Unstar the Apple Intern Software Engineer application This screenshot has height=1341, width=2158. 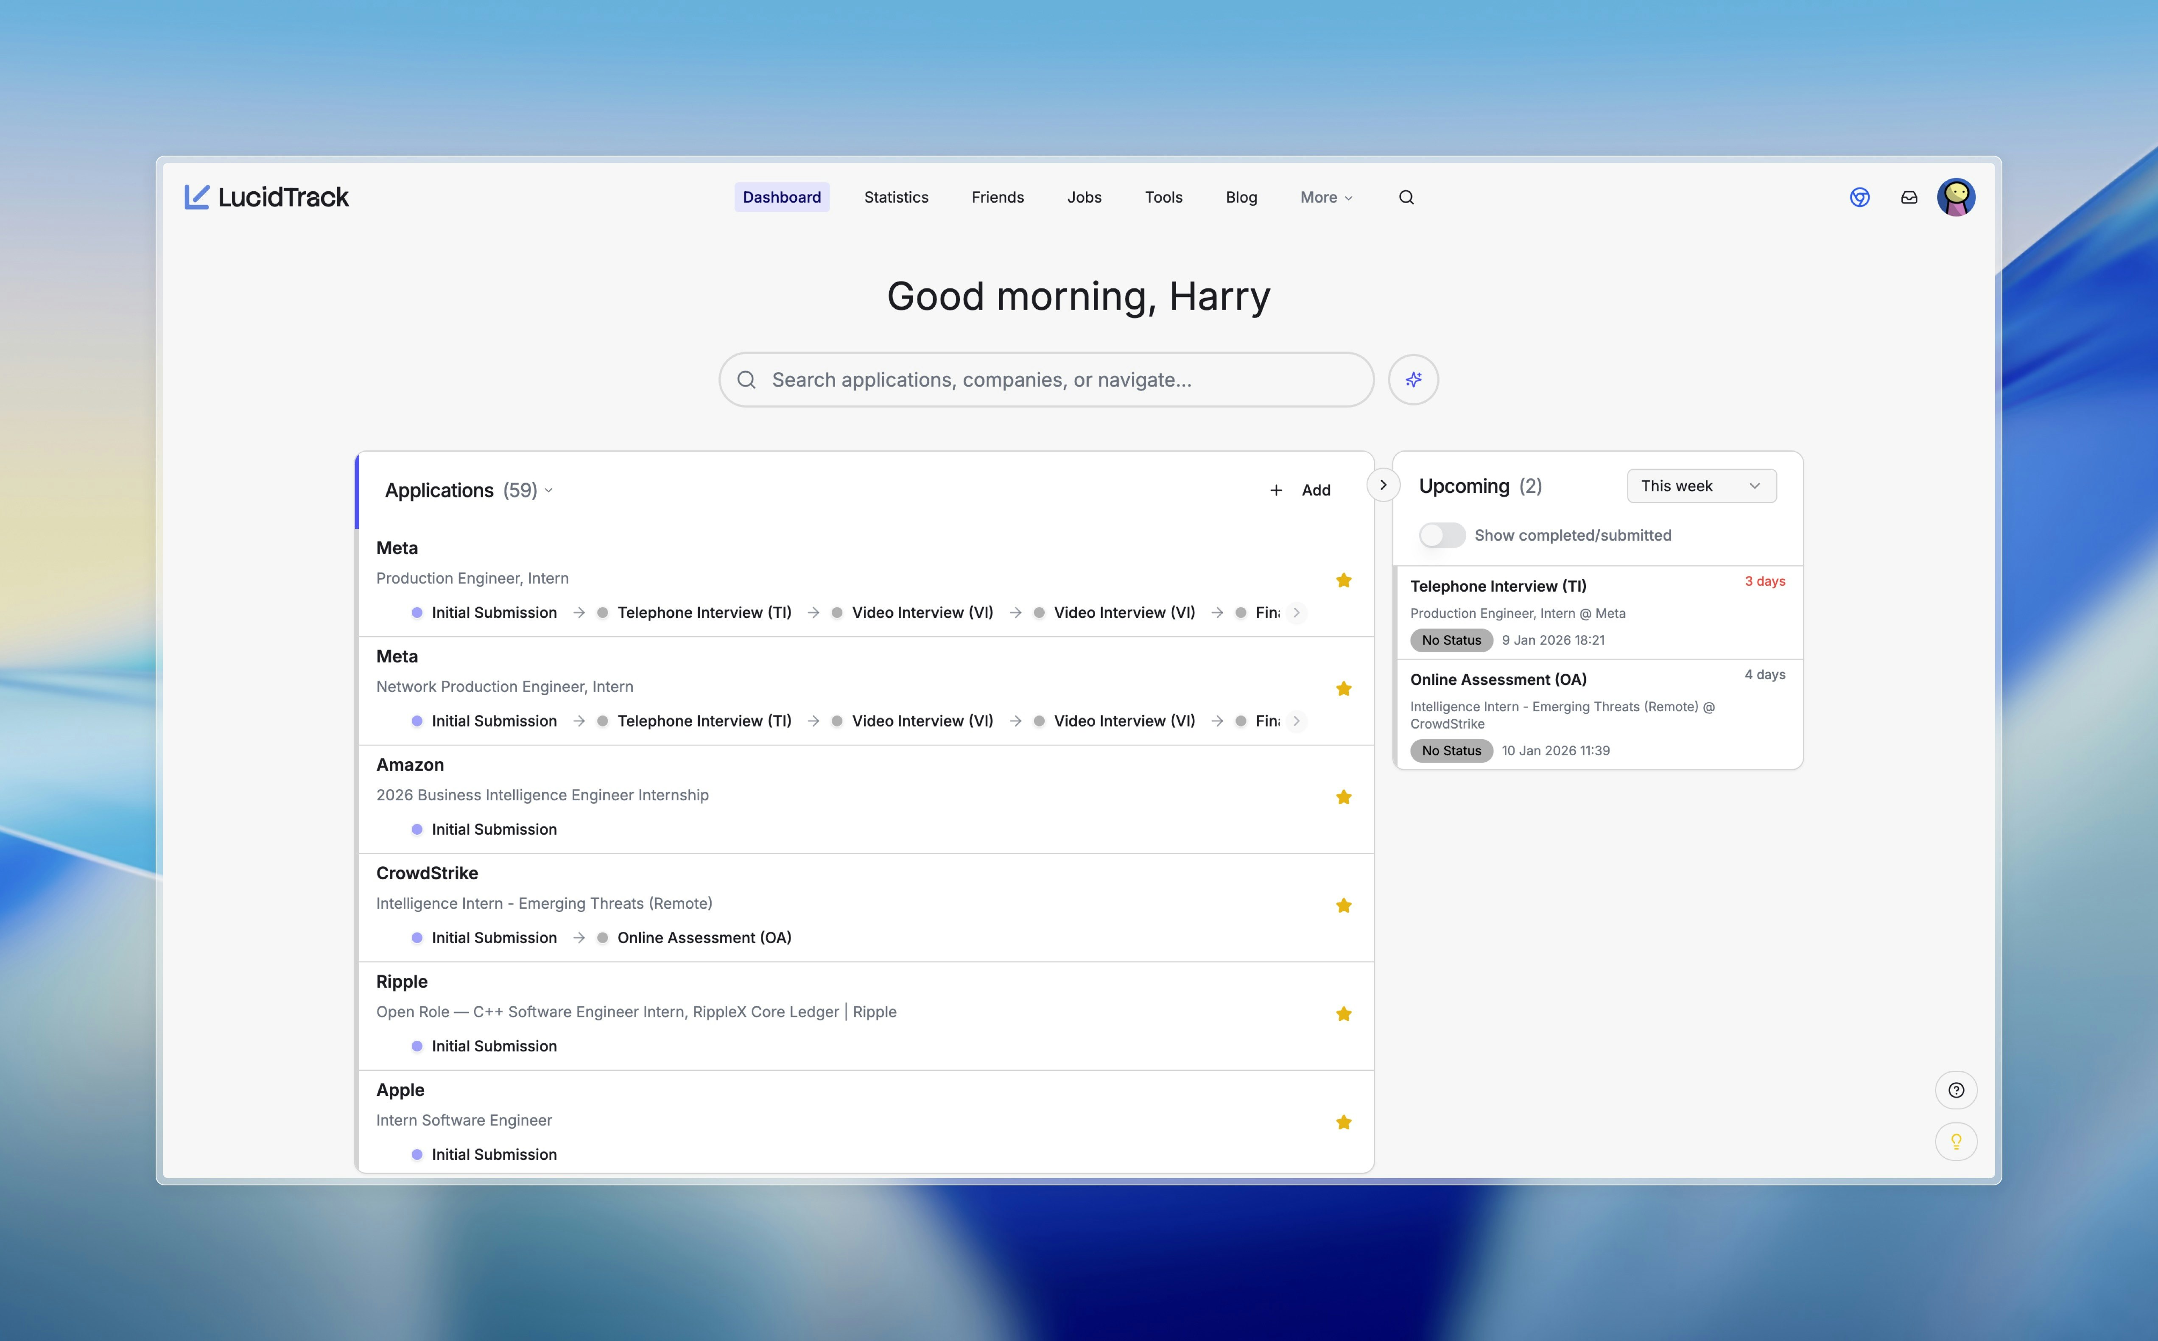[x=1345, y=1122]
